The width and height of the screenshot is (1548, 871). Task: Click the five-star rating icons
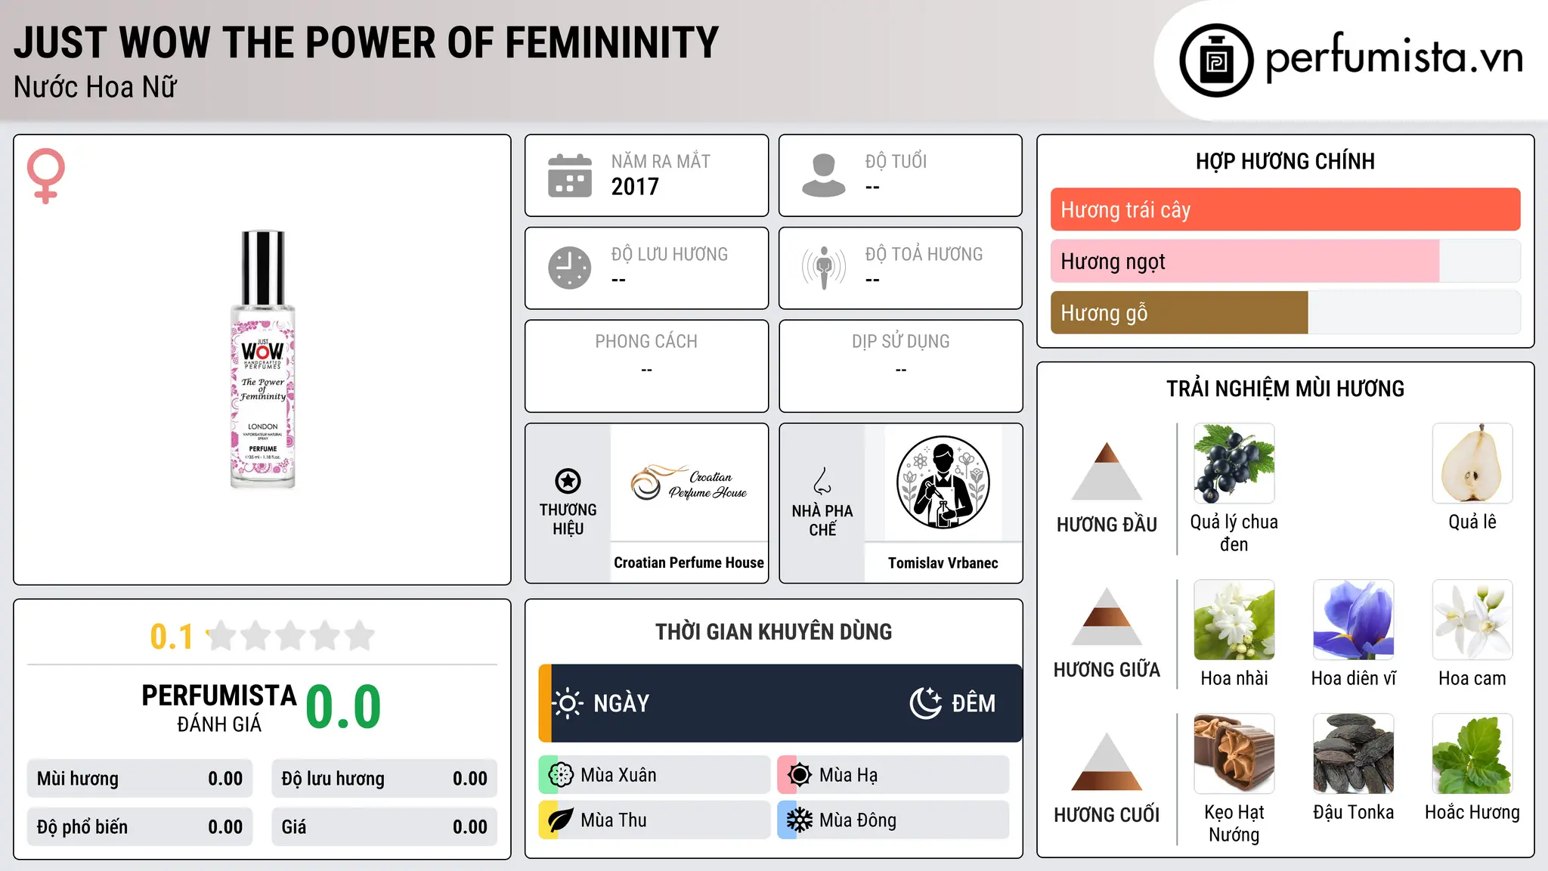coord(291,636)
